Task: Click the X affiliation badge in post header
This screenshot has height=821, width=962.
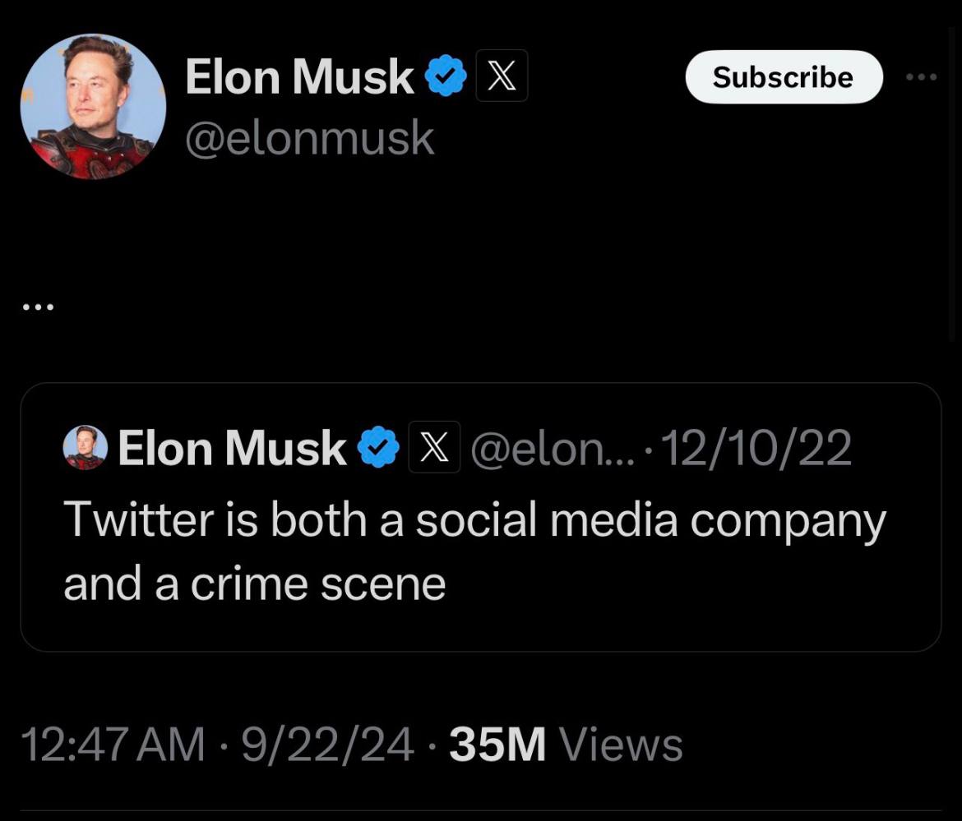Action: click(x=502, y=76)
